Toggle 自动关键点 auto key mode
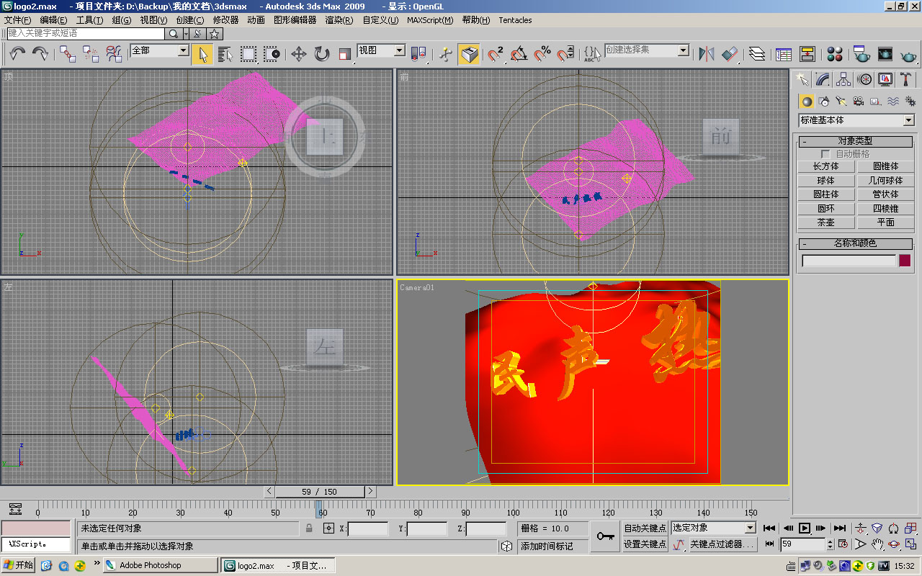The image size is (922, 576). [x=645, y=528]
